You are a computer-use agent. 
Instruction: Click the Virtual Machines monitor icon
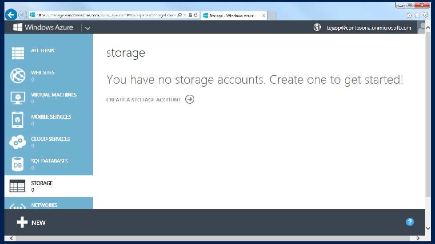[x=18, y=98]
